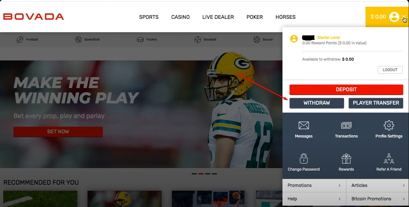Open the Live Dealer menu item
This screenshot has width=409, height=207.
pyautogui.click(x=218, y=17)
